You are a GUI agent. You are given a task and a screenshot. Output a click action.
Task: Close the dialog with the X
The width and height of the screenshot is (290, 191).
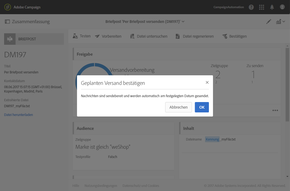tap(207, 82)
